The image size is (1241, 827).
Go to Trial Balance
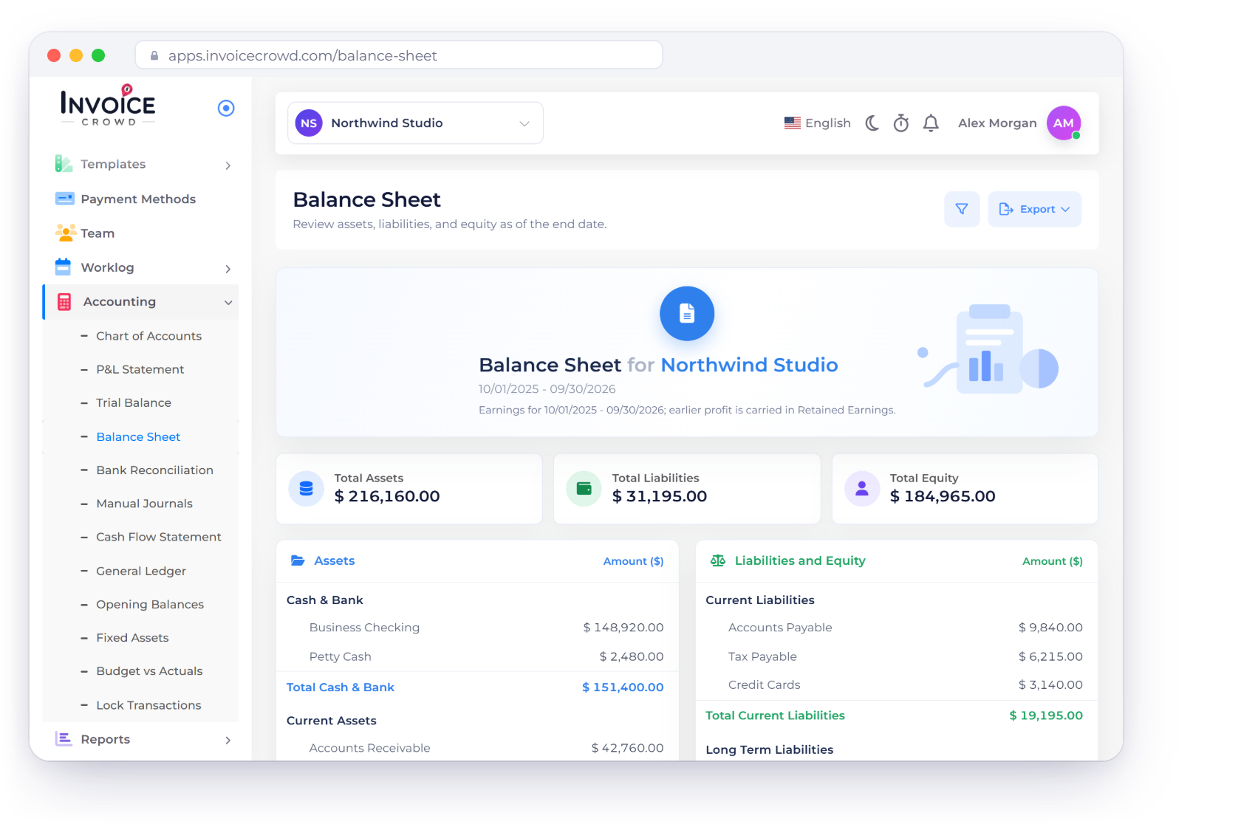tap(134, 402)
